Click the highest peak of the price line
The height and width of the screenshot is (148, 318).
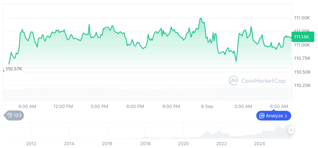[200, 18]
